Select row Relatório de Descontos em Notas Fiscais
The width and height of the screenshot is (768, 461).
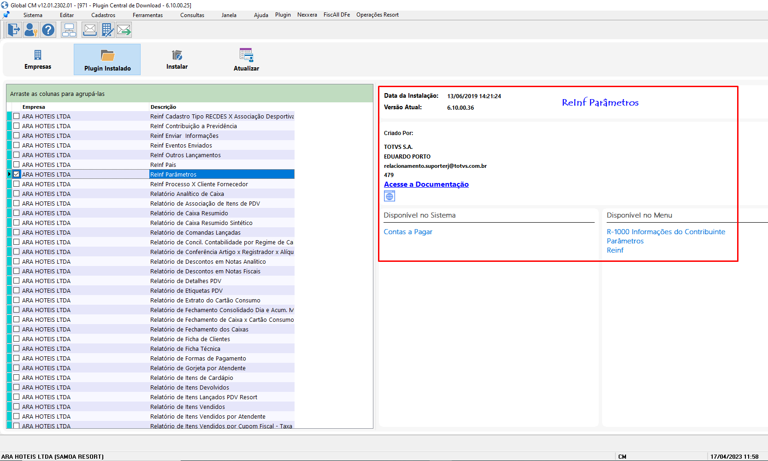[x=151, y=271]
